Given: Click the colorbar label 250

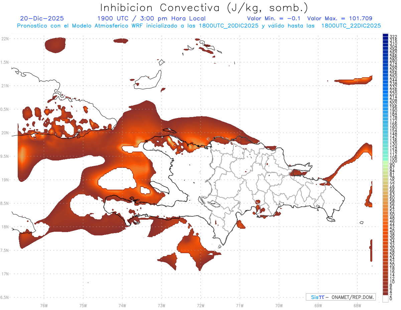Looking at the screenshot, I should (393, 77).
